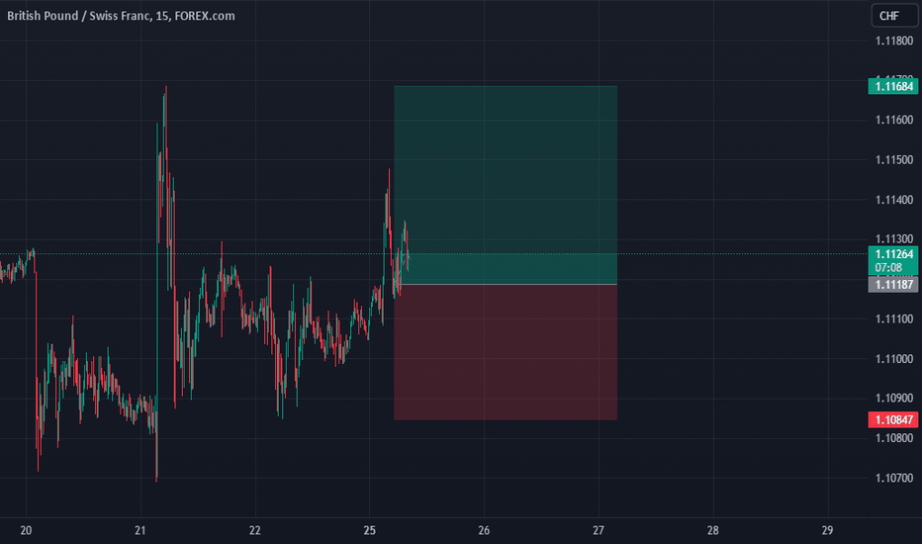Click the 1.11500 price axis label

tap(893, 160)
